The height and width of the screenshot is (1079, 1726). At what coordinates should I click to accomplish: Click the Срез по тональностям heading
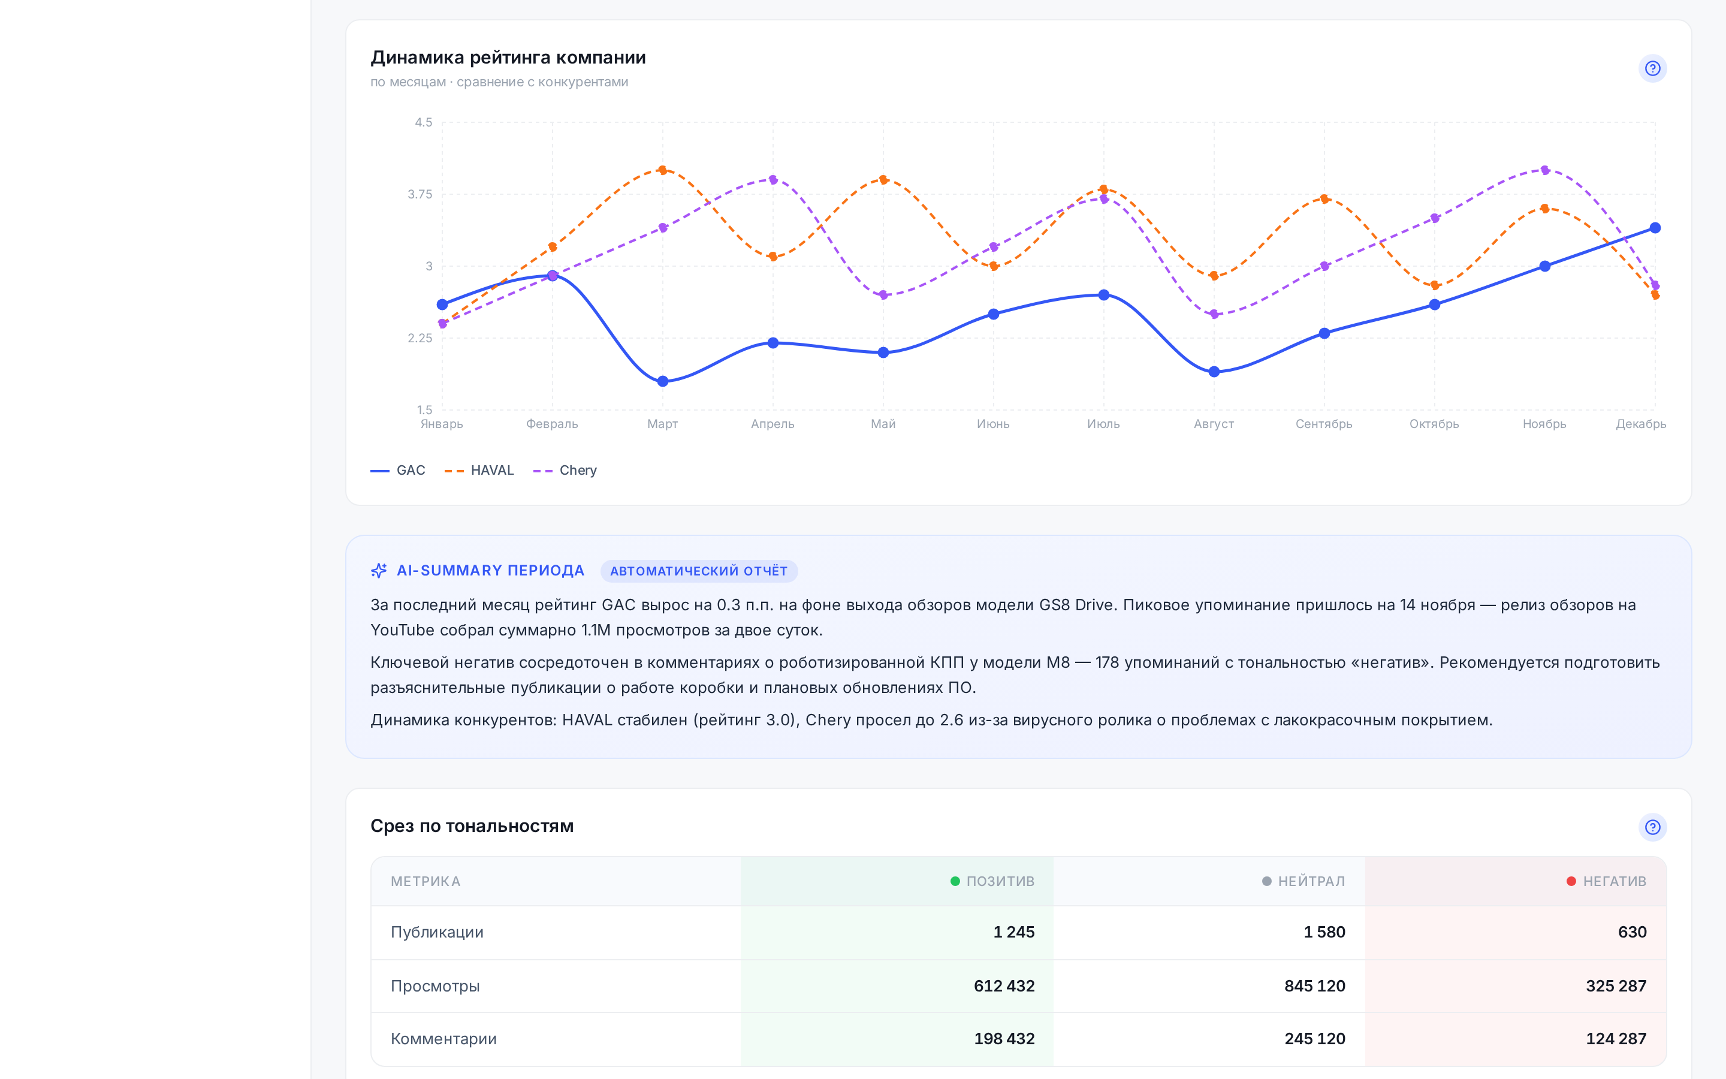472,827
